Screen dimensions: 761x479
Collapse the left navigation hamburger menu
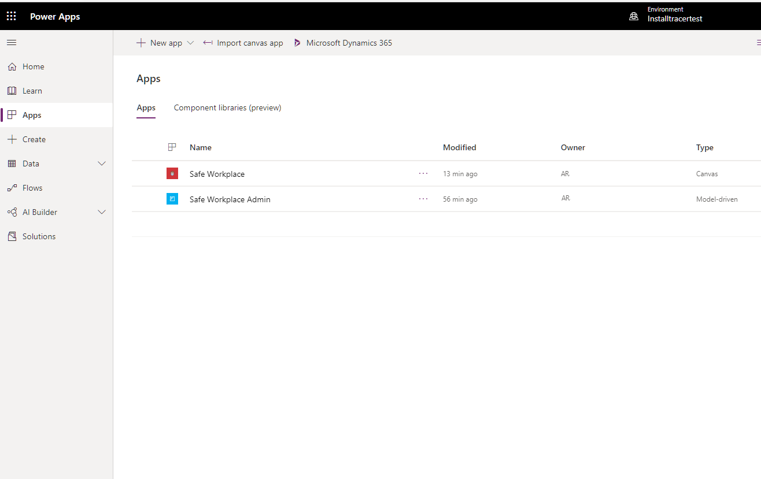pyautogui.click(x=12, y=43)
